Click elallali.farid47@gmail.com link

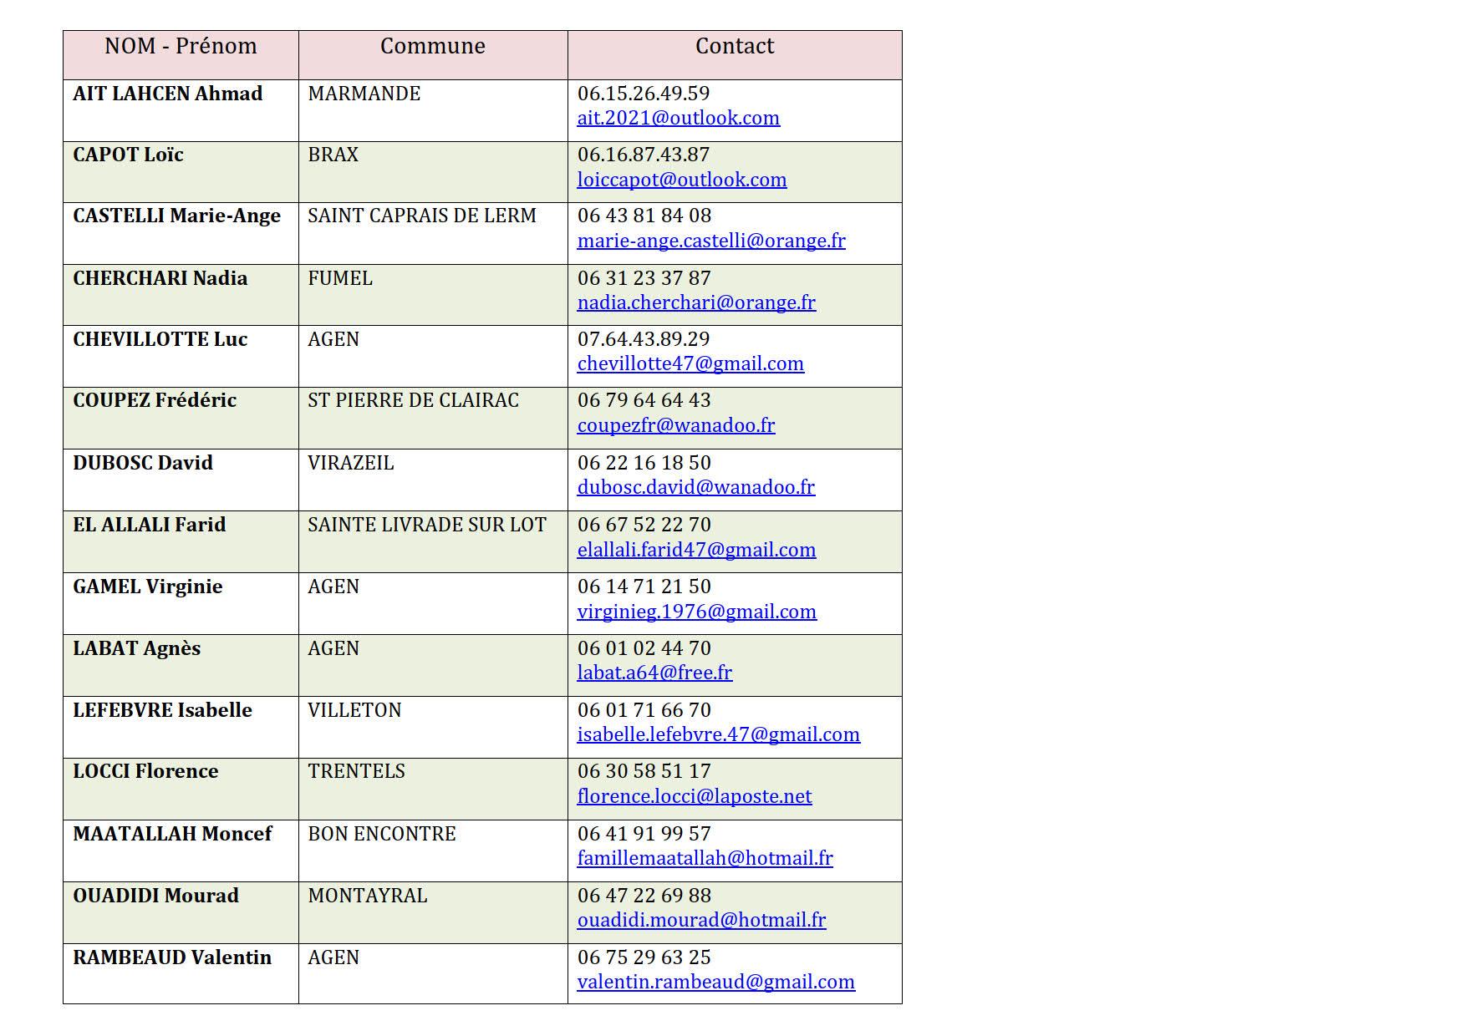click(x=696, y=550)
